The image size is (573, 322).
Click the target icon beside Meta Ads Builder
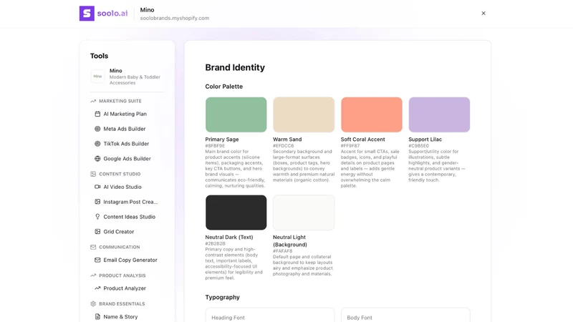(x=97, y=129)
